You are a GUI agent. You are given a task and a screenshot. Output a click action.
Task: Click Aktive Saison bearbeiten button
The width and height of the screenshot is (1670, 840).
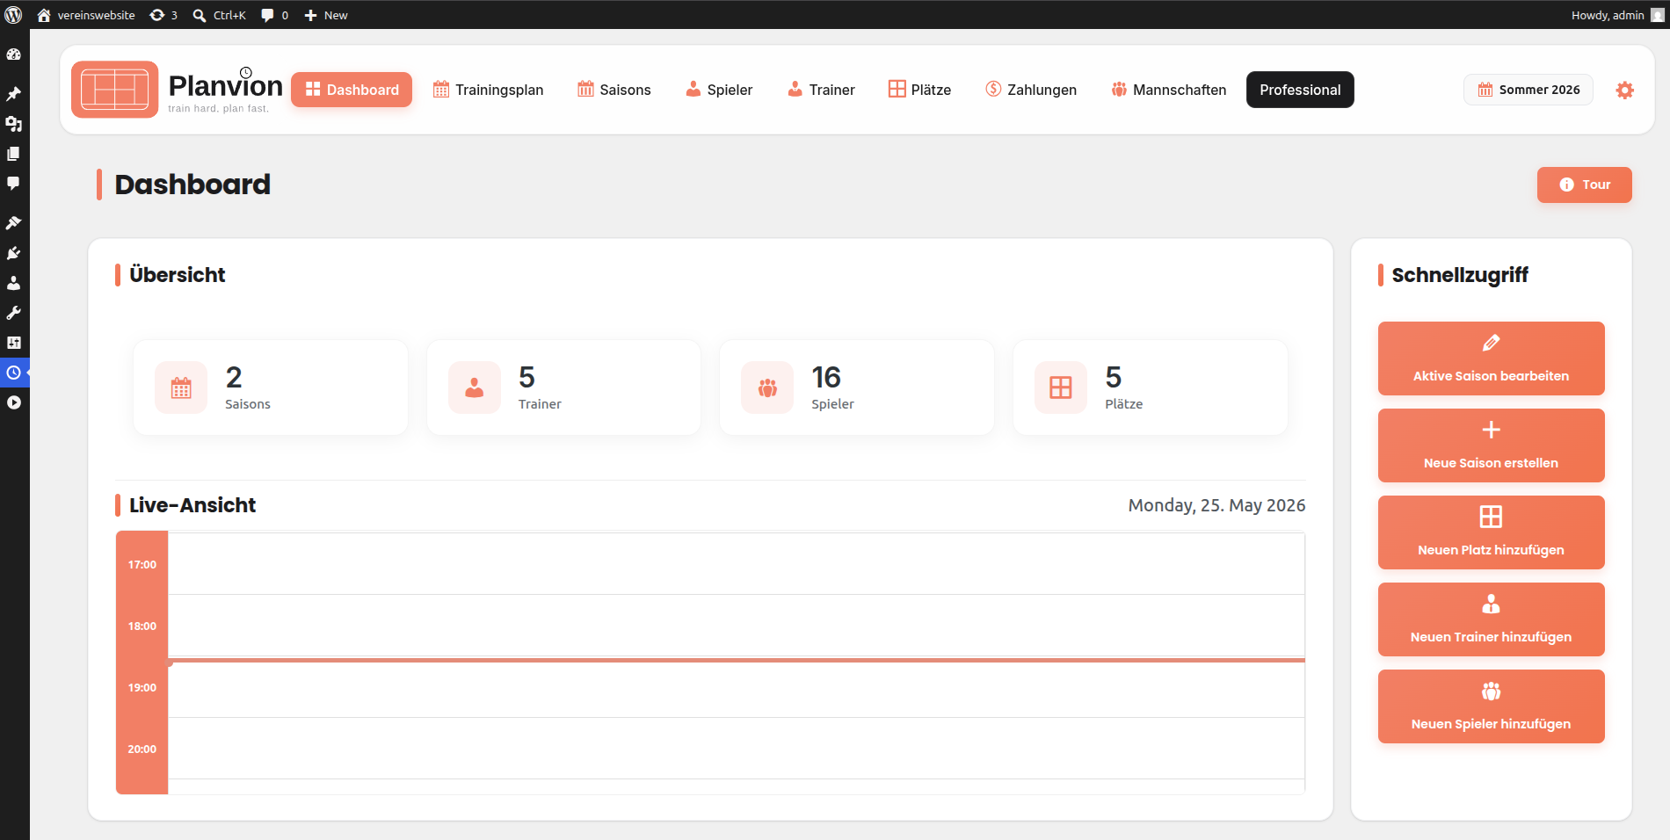tap(1492, 358)
